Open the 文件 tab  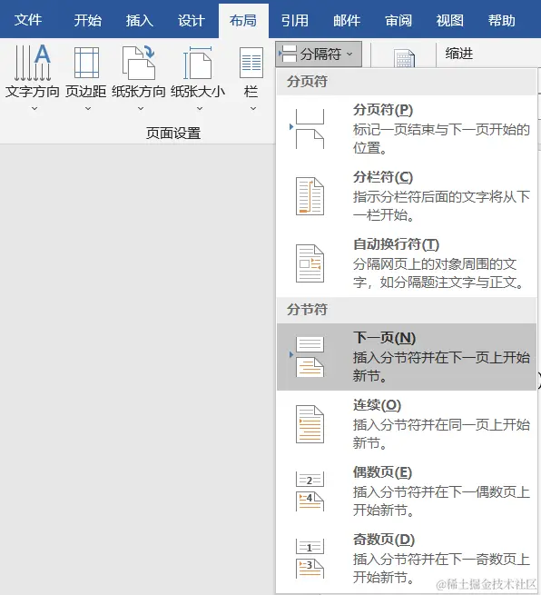(27, 20)
